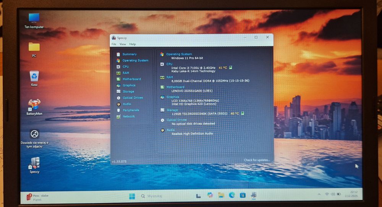Open the Windows Start menu
The image size is (382, 207).
(x=132, y=196)
